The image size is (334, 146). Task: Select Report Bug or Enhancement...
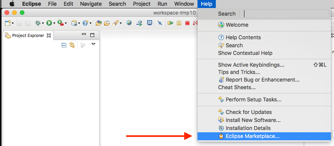264,80
